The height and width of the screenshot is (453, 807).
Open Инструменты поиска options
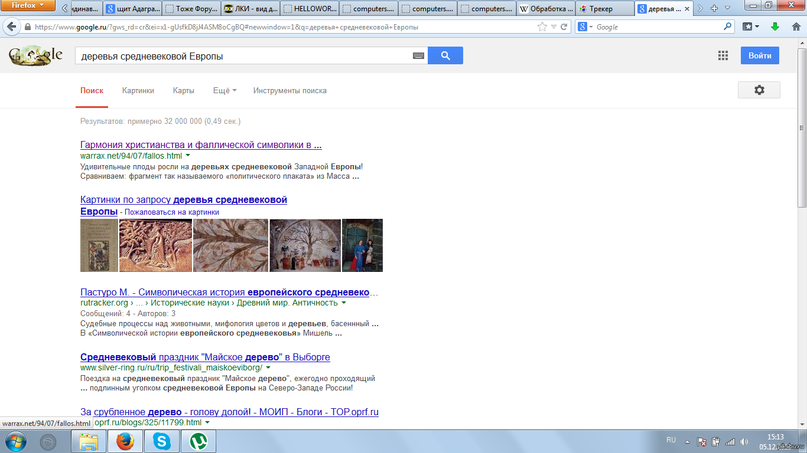tap(290, 90)
